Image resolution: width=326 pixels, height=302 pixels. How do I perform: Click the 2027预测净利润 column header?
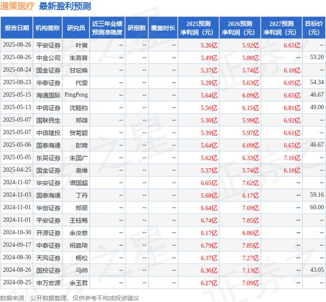(x=281, y=28)
